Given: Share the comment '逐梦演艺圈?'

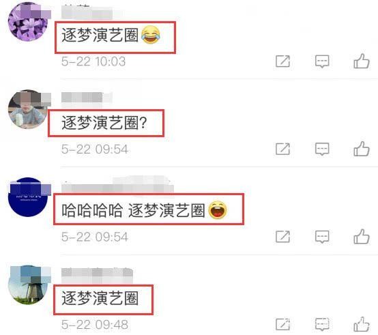Looking at the screenshot, I should pos(282,149).
